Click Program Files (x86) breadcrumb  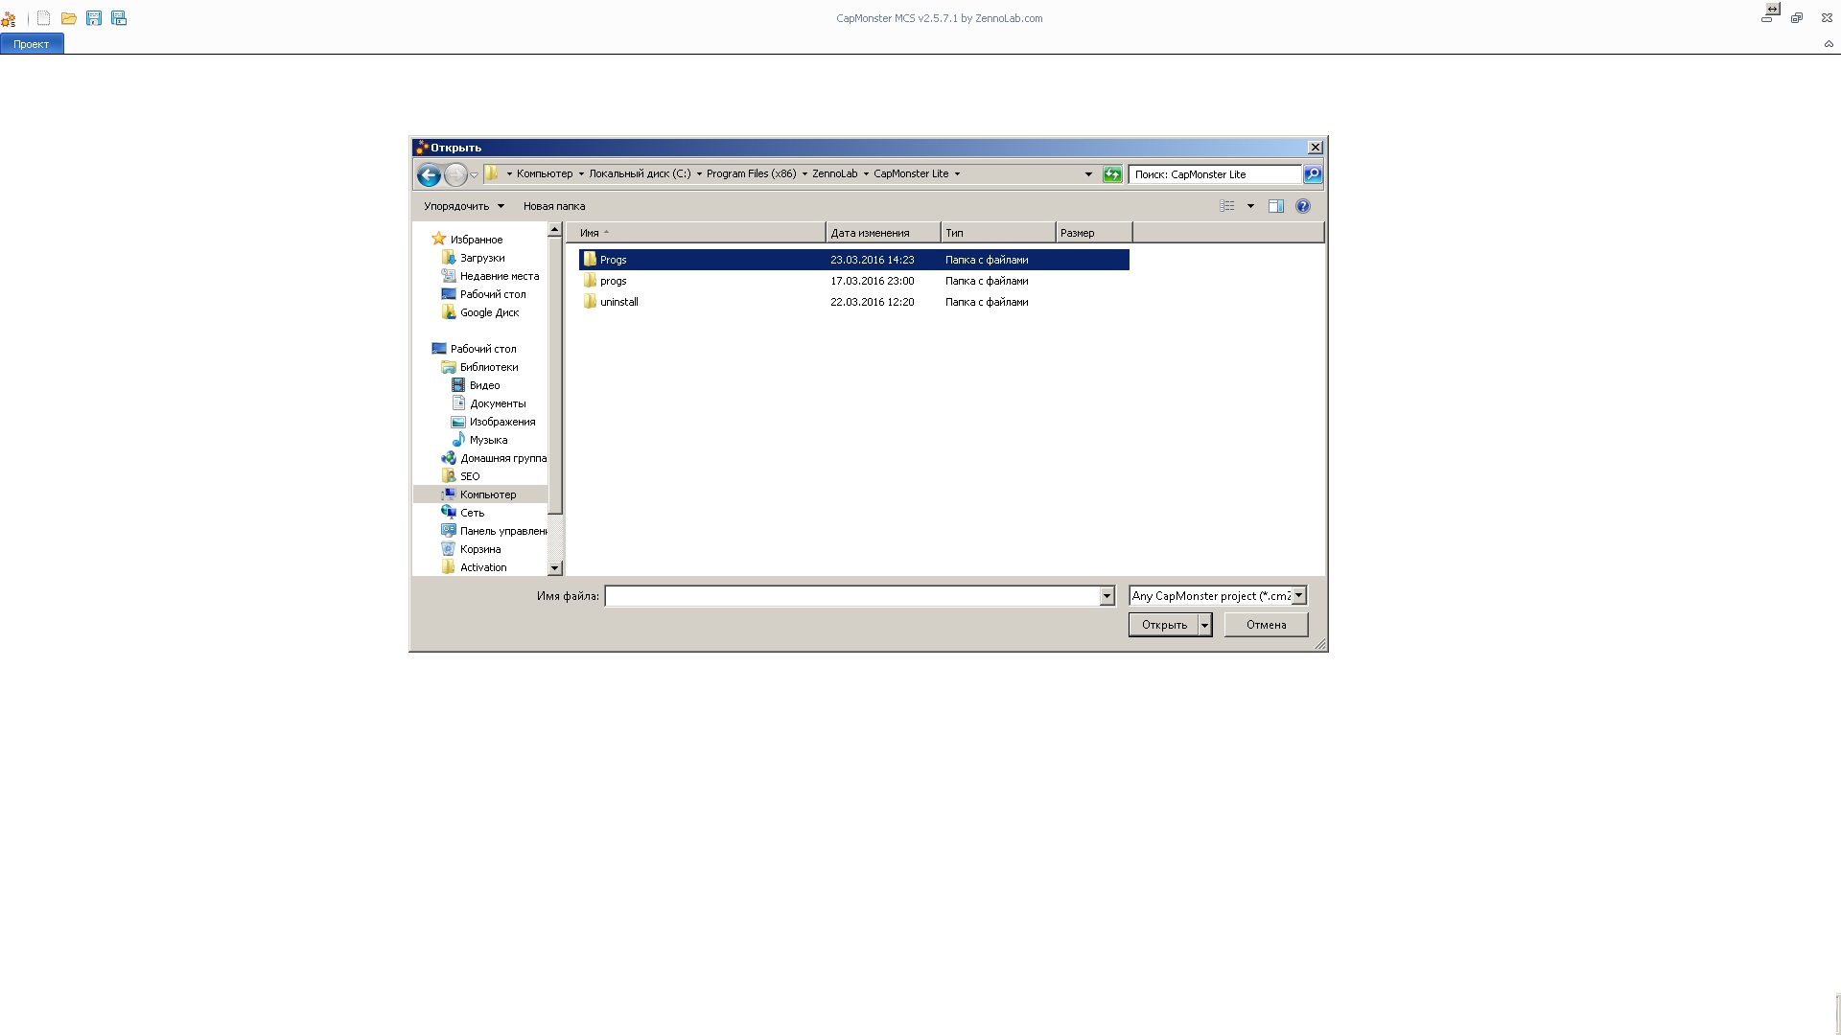tap(751, 173)
